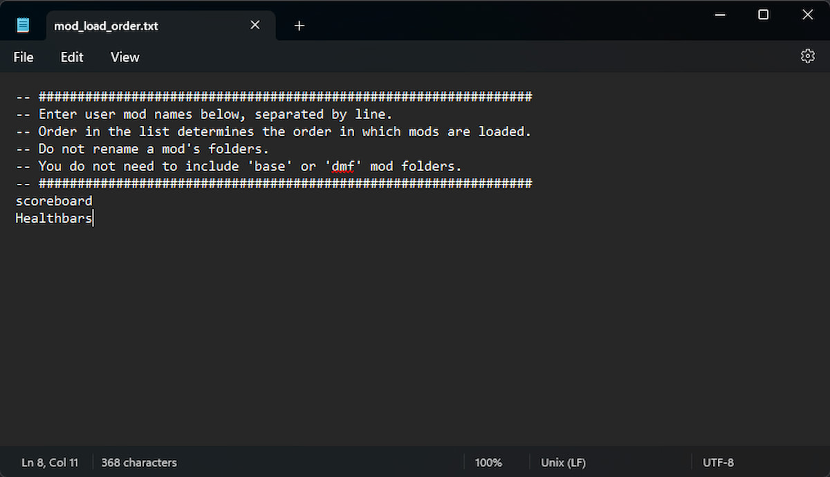Click the Unix (LF) line ending indicator
Viewport: 830px width, 477px height.
[563, 462]
